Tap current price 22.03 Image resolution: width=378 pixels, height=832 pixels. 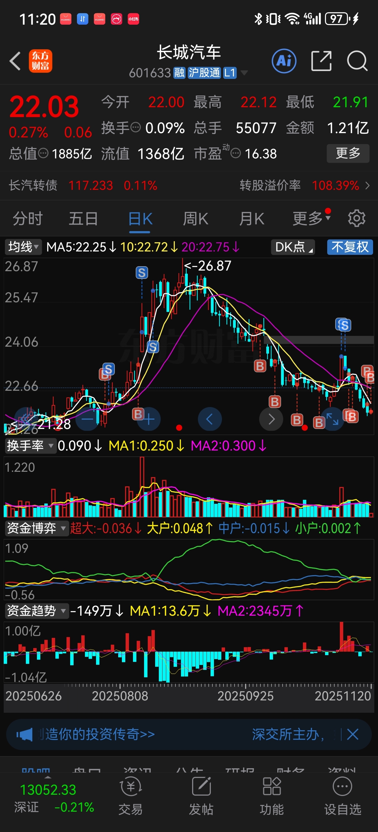click(44, 107)
